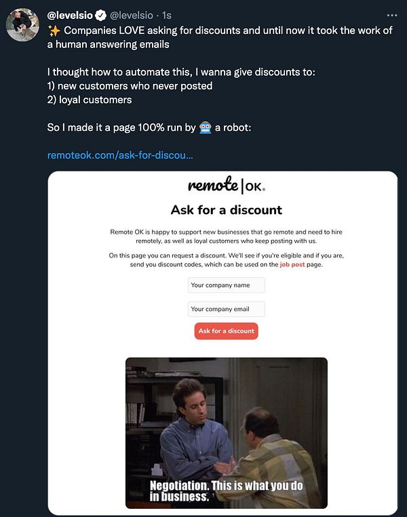Click the "Remote OK is happy" paragraph
Image resolution: width=407 pixels, height=517 pixels.
pos(226,236)
